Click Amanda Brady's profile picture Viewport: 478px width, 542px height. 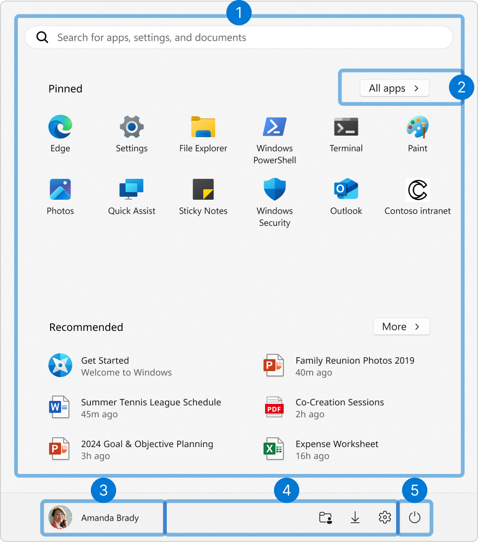pyautogui.click(x=61, y=517)
